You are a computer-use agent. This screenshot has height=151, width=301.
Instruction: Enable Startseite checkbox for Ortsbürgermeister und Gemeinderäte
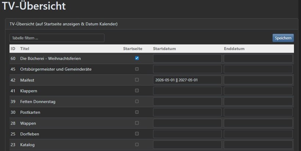[137, 69]
